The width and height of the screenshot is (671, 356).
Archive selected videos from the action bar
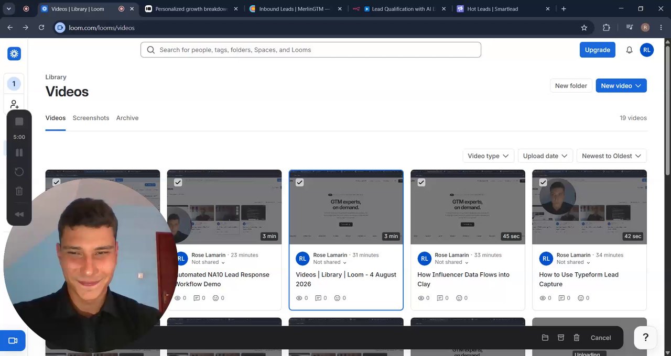(561, 338)
